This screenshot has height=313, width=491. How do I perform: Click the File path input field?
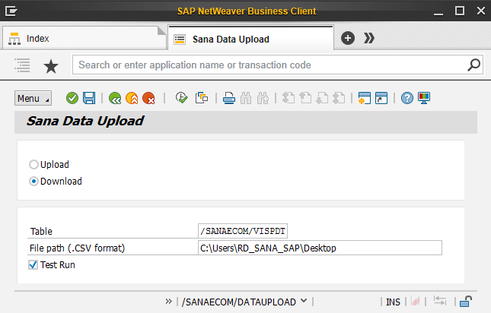coord(320,248)
